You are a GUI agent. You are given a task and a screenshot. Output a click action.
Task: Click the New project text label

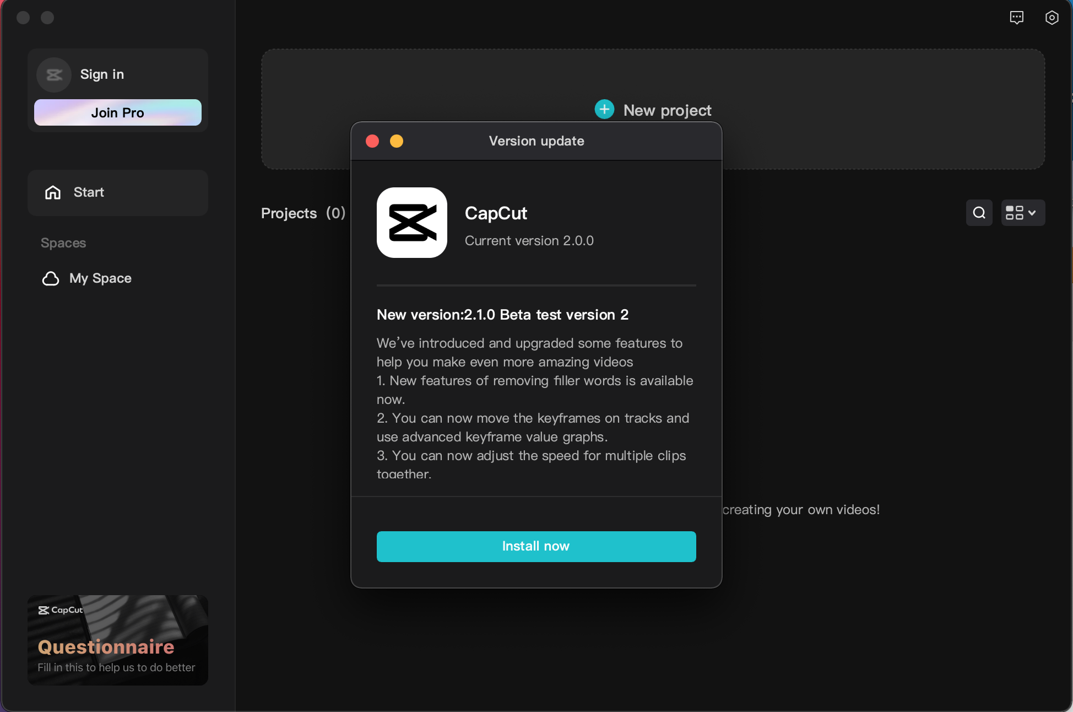pyautogui.click(x=667, y=110)
